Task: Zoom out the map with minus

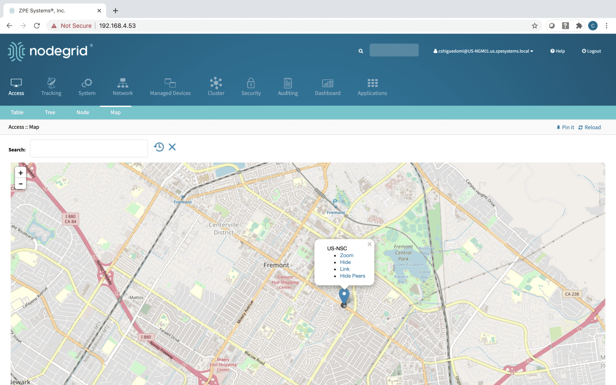Action: click(x=21, y=184)
